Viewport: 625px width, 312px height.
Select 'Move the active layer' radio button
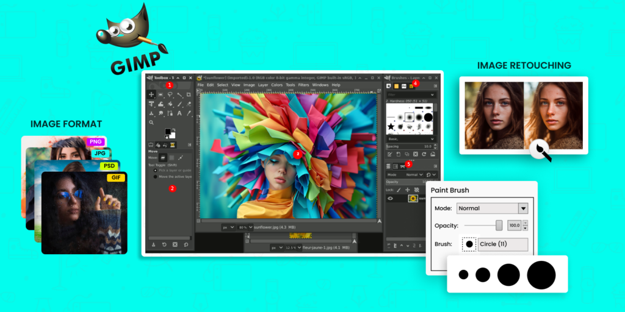(x=156, y=176)
